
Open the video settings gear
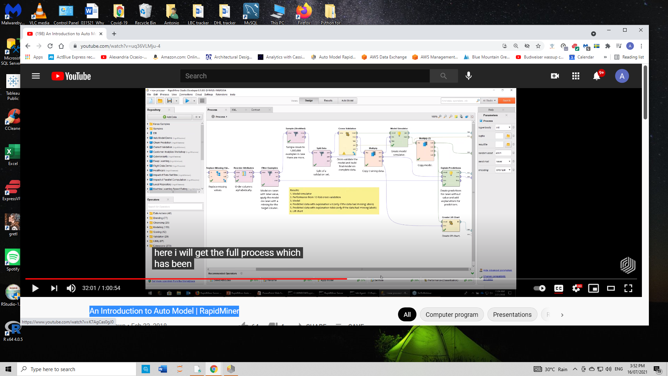(576, 288)
